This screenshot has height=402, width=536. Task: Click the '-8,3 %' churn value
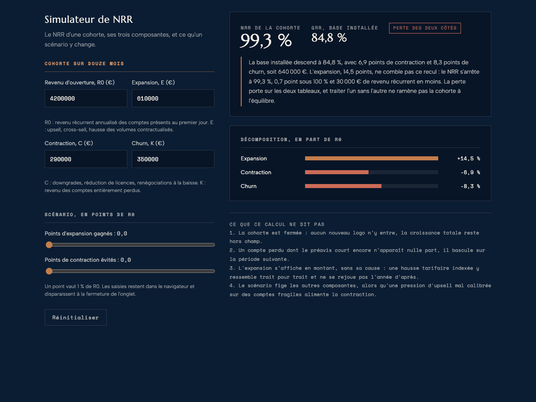470,186
